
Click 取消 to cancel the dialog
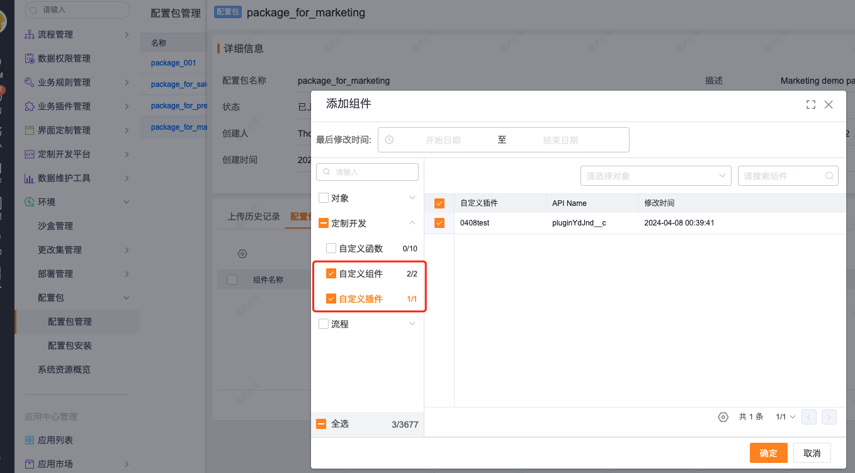pyautogui.click(x=812, y=453)
